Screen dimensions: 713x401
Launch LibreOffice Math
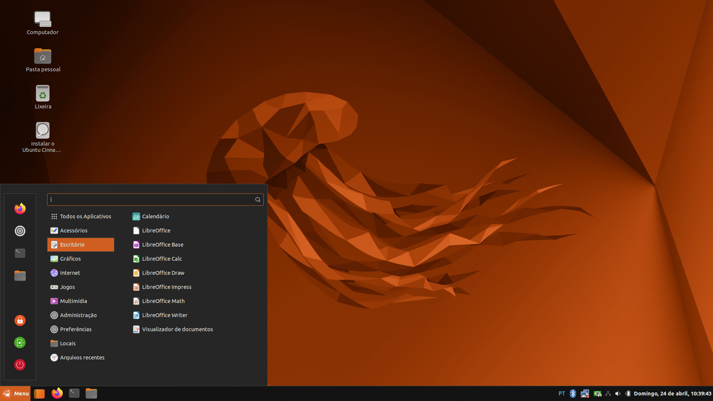click(x=159, y=301)
